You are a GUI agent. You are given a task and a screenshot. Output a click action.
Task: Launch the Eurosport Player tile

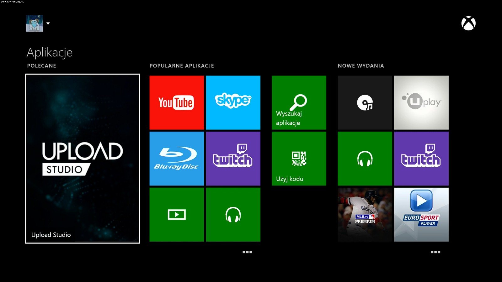pos(421,215)
